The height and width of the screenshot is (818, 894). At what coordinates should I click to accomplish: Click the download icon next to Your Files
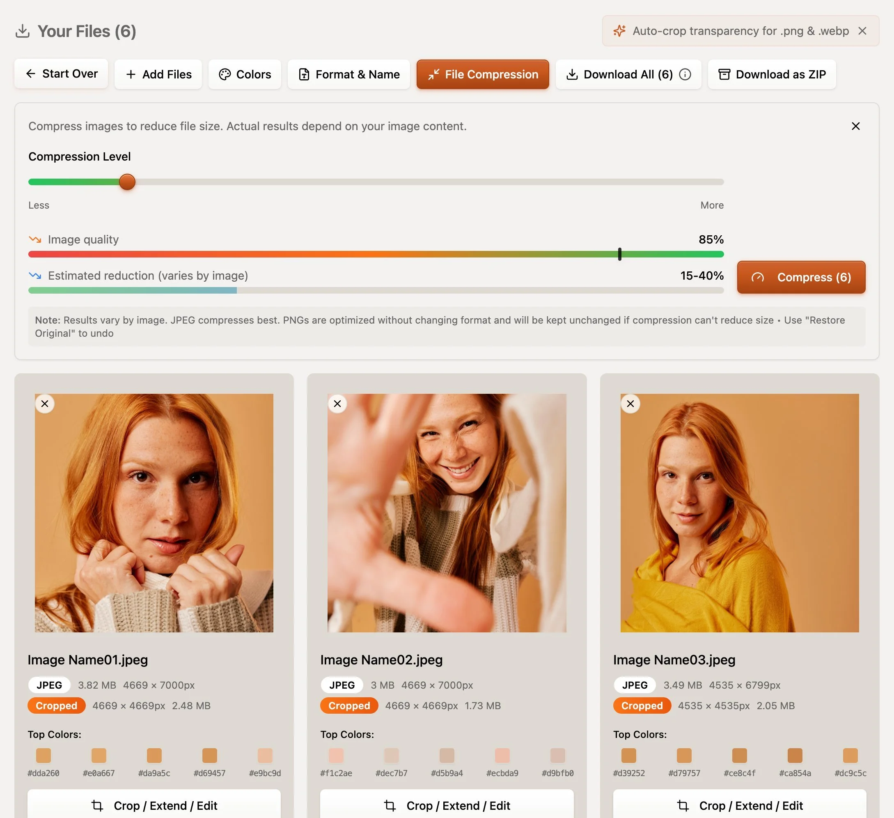tap(22, 31)
